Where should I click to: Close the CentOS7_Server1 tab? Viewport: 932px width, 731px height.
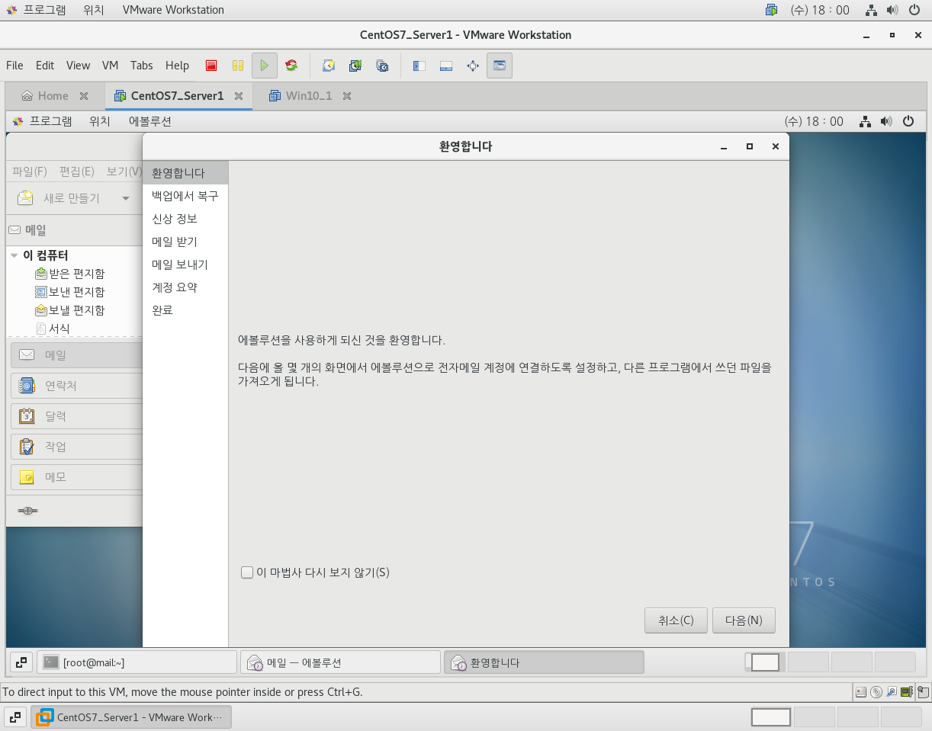pos(239,96)
